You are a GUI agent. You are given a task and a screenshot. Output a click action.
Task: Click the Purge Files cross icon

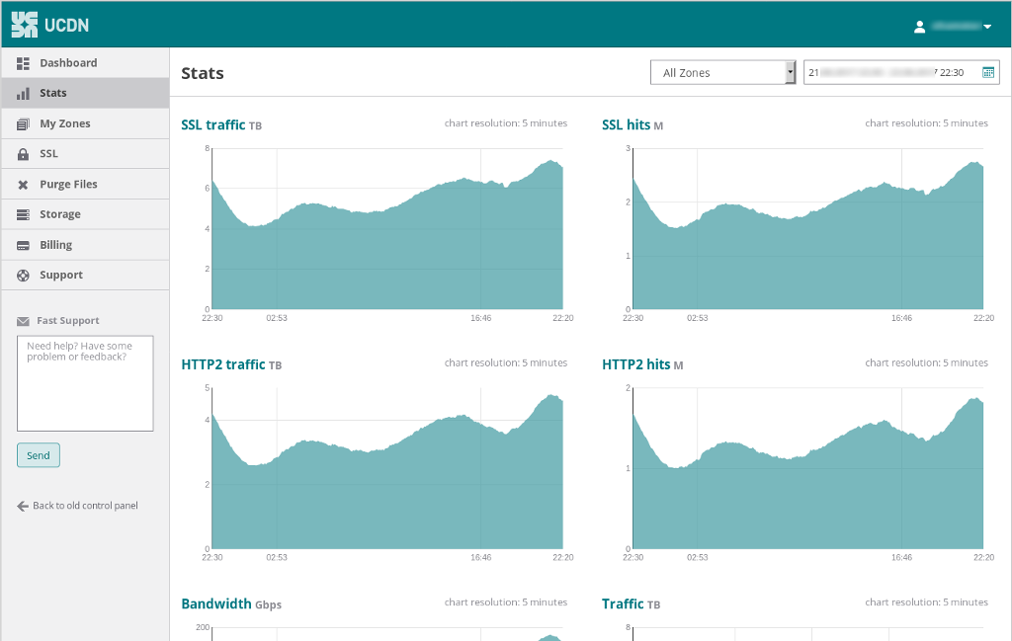(x=23, y=185)
